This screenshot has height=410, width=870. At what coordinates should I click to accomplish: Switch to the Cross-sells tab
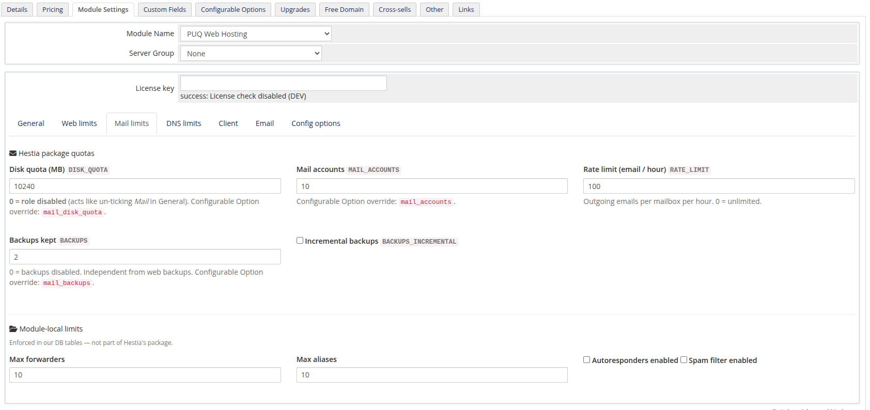click(x=395, y=9)
